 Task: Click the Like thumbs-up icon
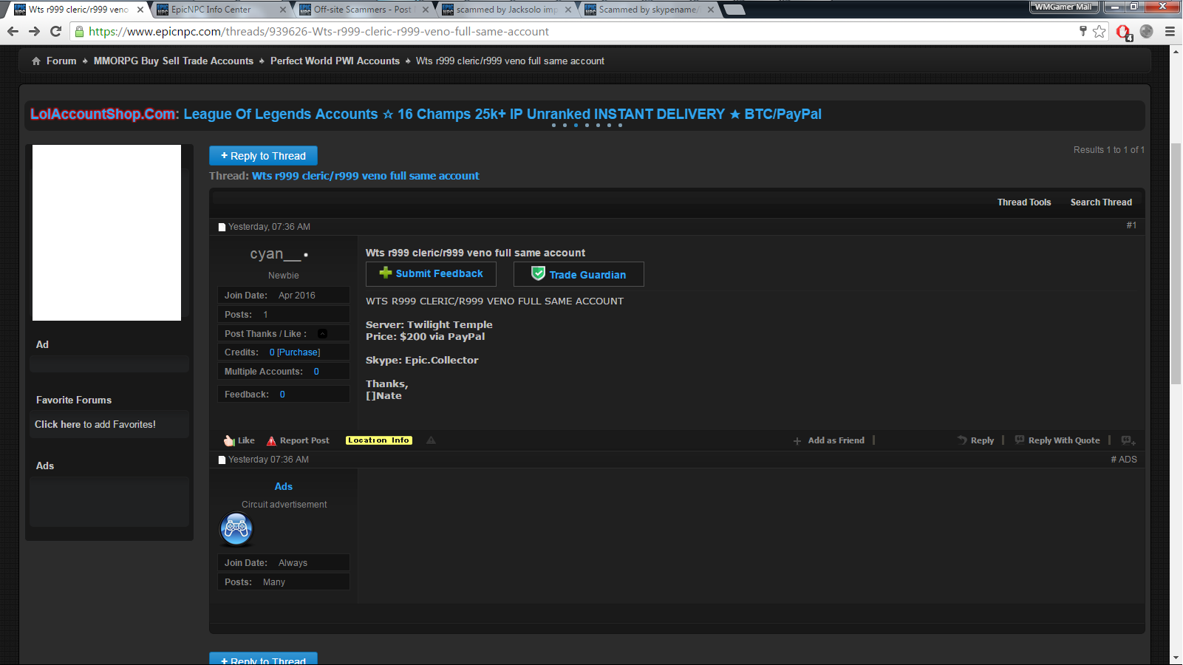(229, 440)
